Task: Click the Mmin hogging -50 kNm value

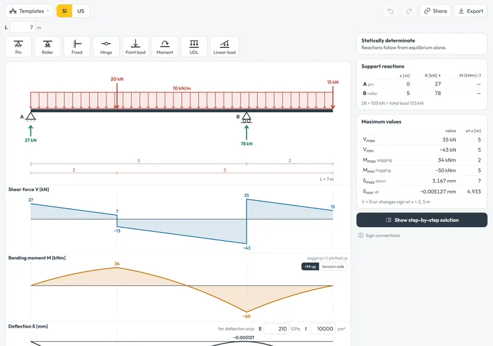Action: 446,170
